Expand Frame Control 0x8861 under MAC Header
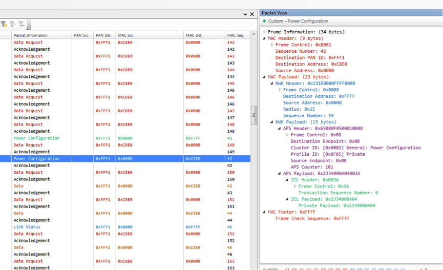 pos(272,45)
